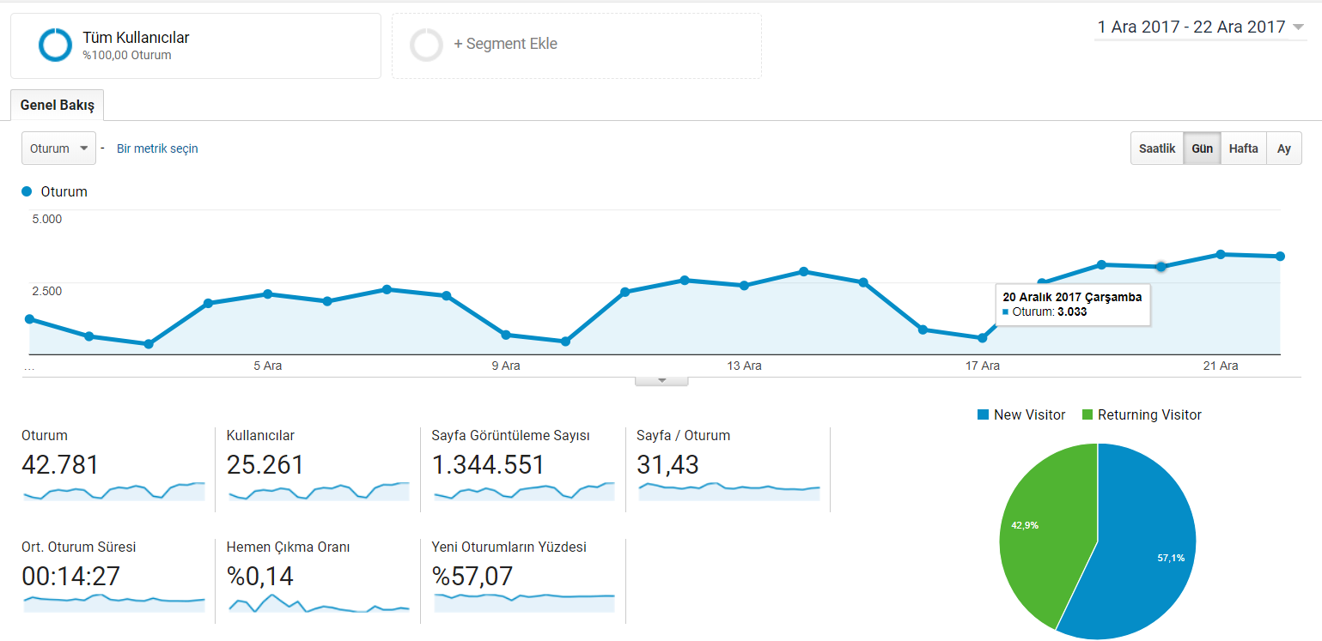The height and width of the screenshot is (641, 1322).
Task: Click the Kullanıcılar sparkline chart
Action: 319,492
